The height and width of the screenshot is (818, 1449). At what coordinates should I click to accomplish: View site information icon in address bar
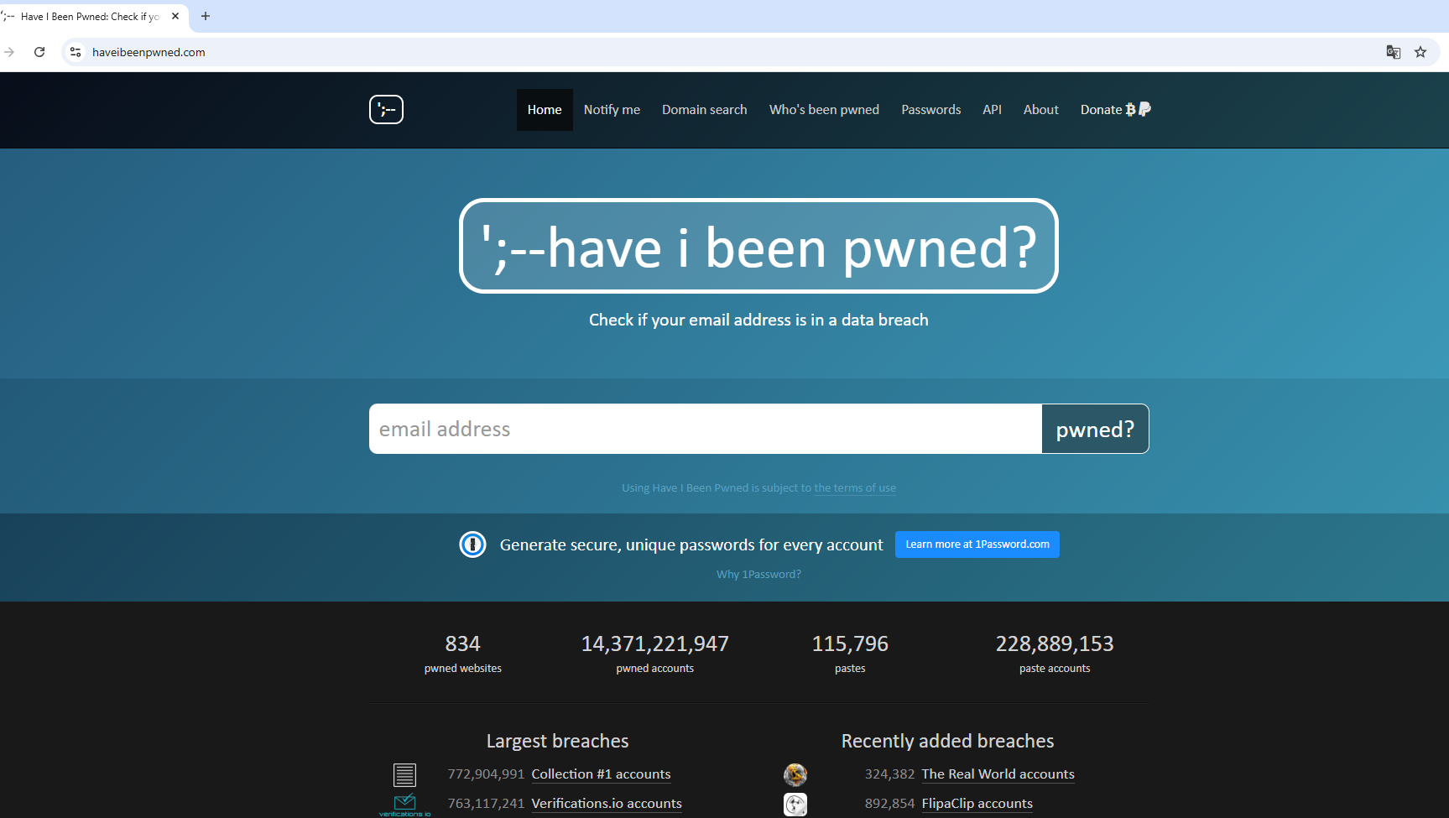click(76, 52)
